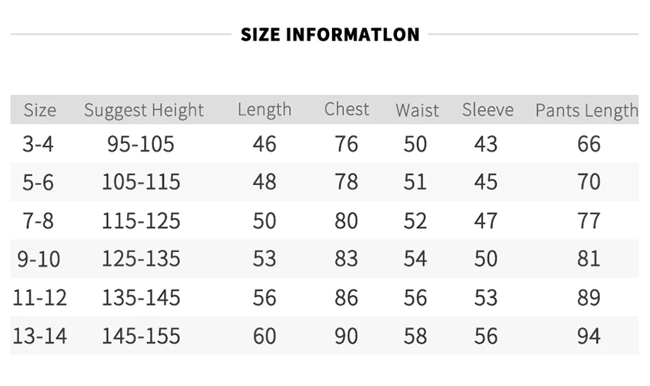Select the Waist column header
Screen dimensions: 650x386
pos(417,110)
